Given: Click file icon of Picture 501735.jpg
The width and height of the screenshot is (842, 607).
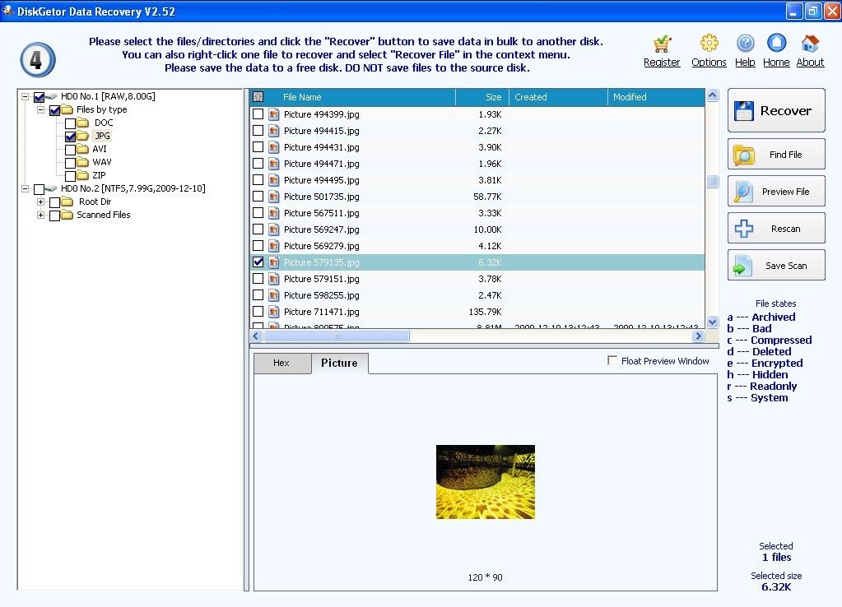Looking at the screenshot, I should 274,197.
